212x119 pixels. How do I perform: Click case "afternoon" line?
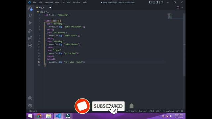pyautogui.click(x=57, y=33)
